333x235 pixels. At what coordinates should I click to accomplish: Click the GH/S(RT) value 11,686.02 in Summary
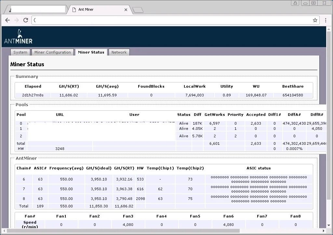[69, 95]
